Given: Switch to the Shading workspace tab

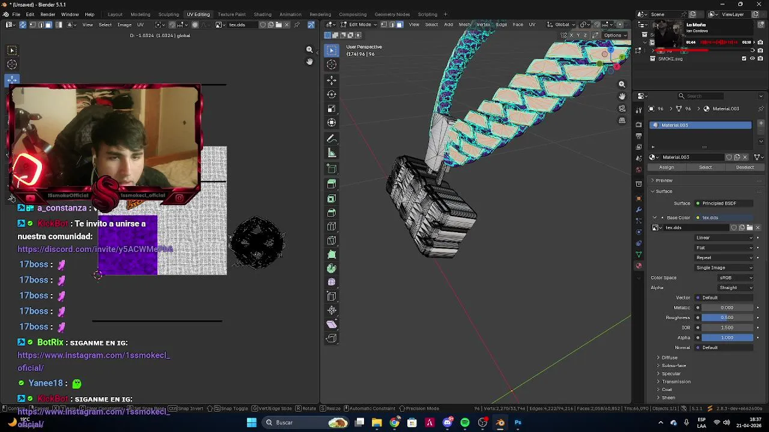Looking at the screenshot, I should click(x=263, y=14).
